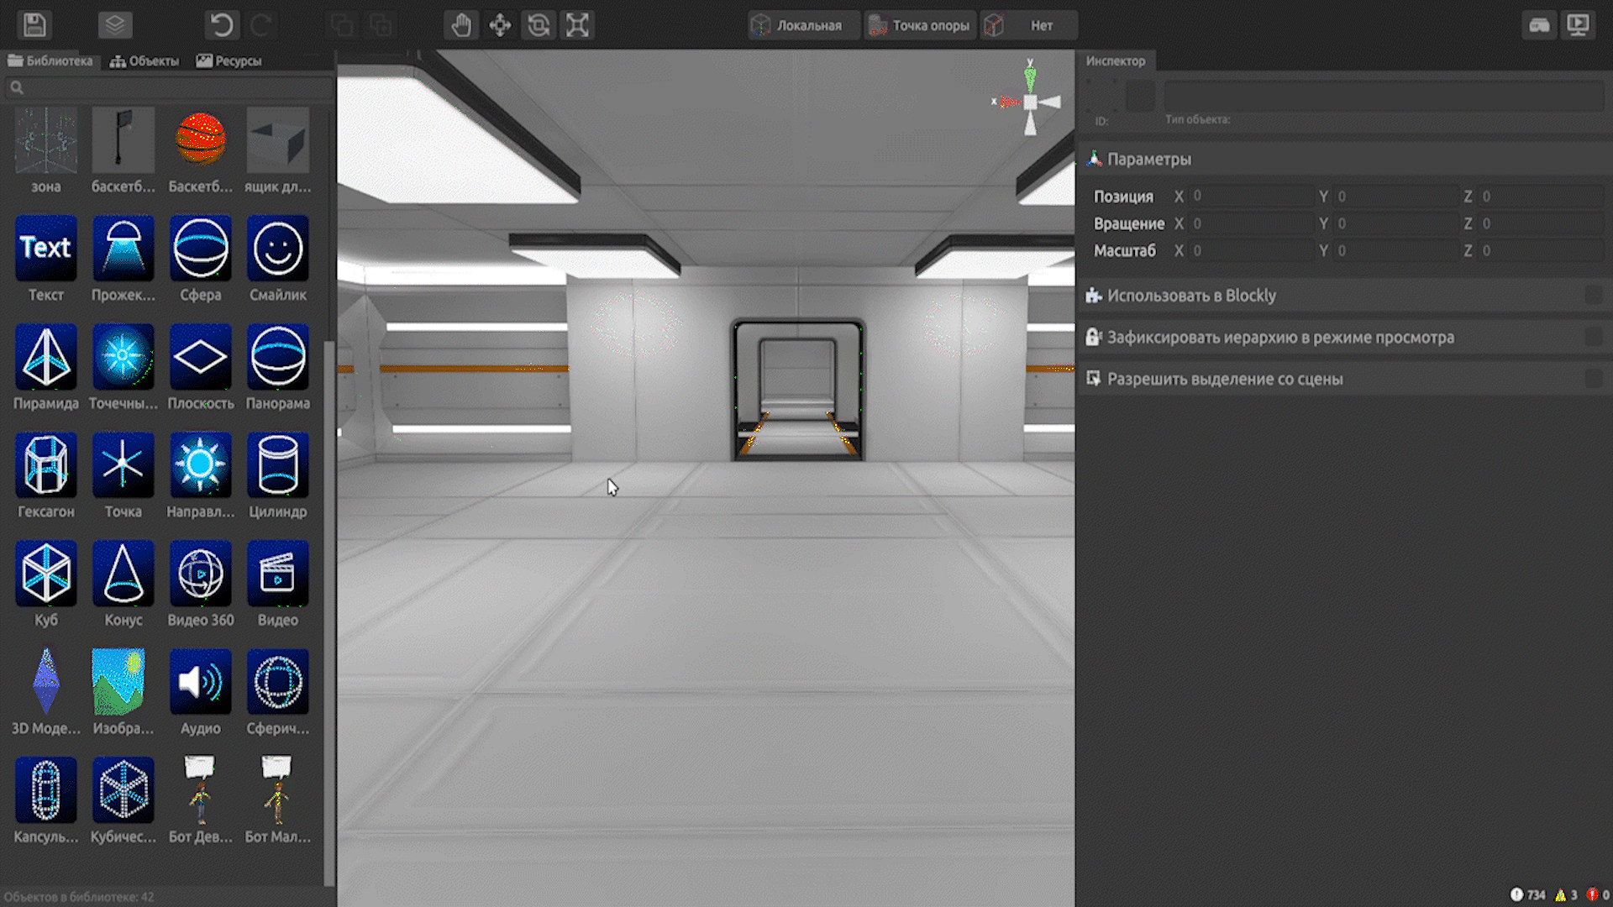Launch VR headset view mode

[x=1539, y=25]
